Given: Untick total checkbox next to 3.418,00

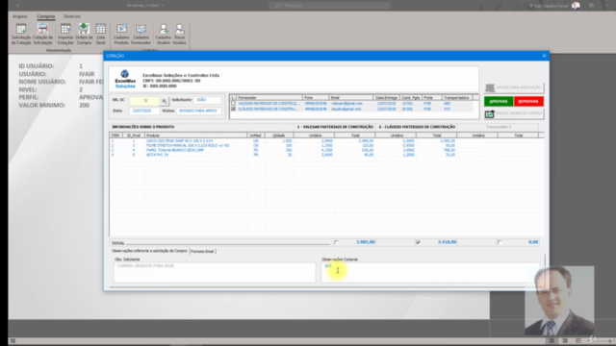Looking at the screenshot, I should (x=418, y=242).
